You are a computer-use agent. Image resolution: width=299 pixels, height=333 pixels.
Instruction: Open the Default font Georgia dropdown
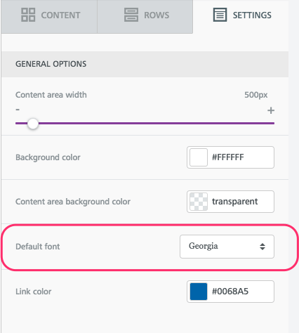(x=227, y=247)
